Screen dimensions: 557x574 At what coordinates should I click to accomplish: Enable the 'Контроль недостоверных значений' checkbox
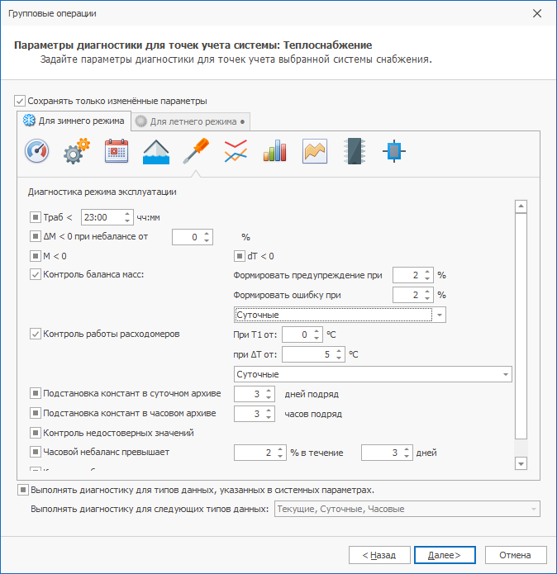36,432
